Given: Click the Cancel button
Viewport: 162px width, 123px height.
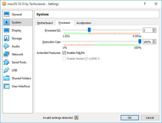Looking at the screenshot, I should coord(150,118).
